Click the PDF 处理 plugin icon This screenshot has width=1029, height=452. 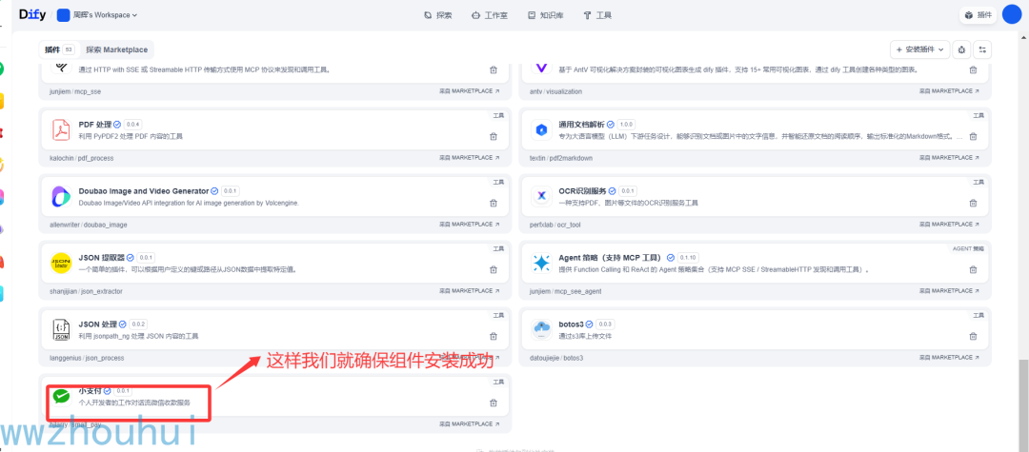[x=61, y=129]
